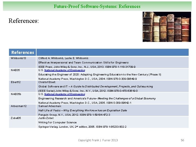Click the old books image
The width and height of the screenshot is (196, 147).
coord(167,27)
